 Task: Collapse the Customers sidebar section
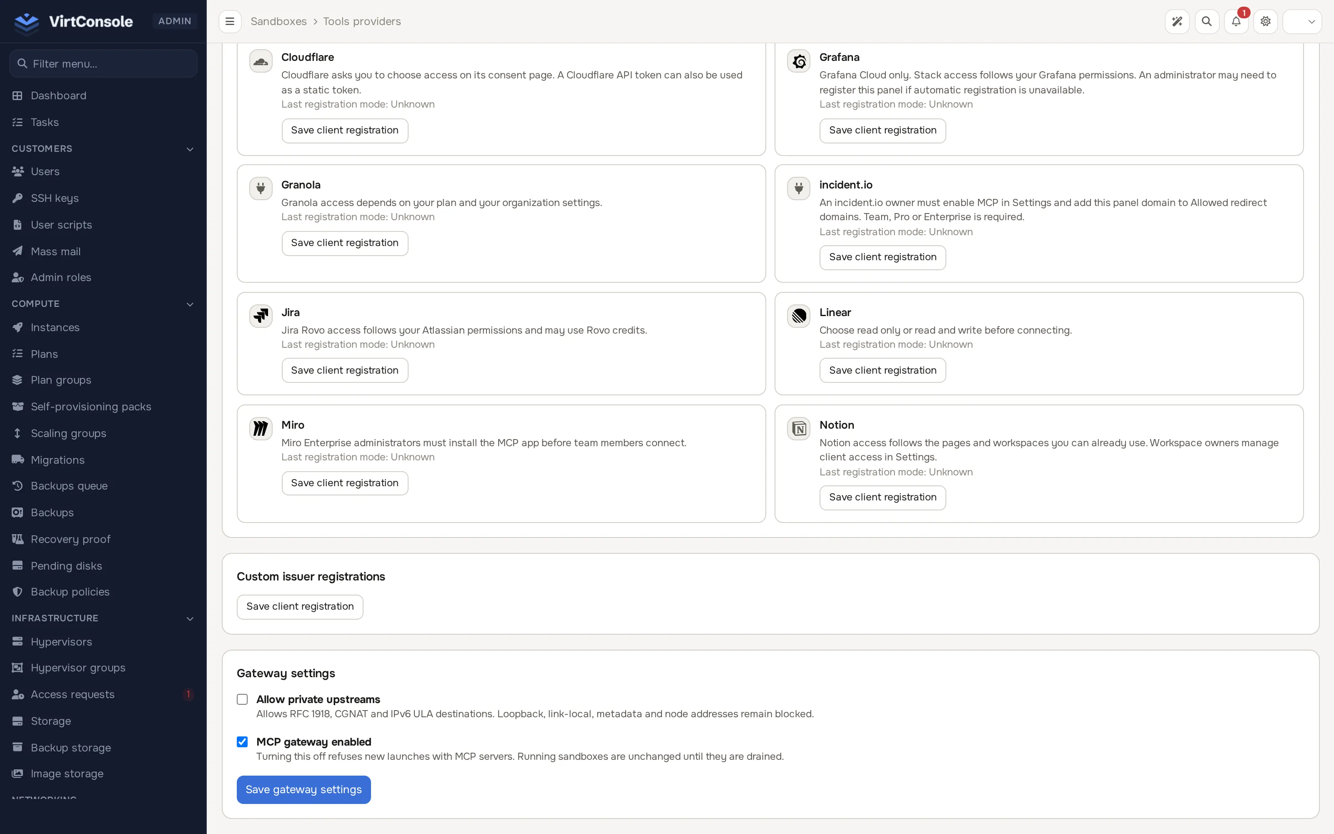103,149
